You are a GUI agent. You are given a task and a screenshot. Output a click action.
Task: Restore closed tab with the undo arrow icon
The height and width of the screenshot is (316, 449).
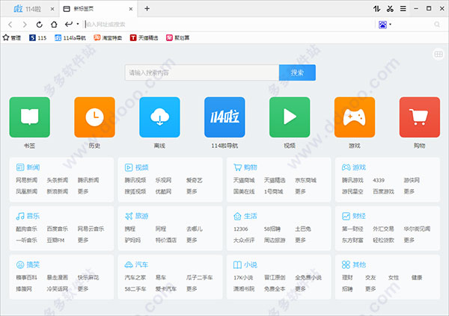tap(69, 25)
